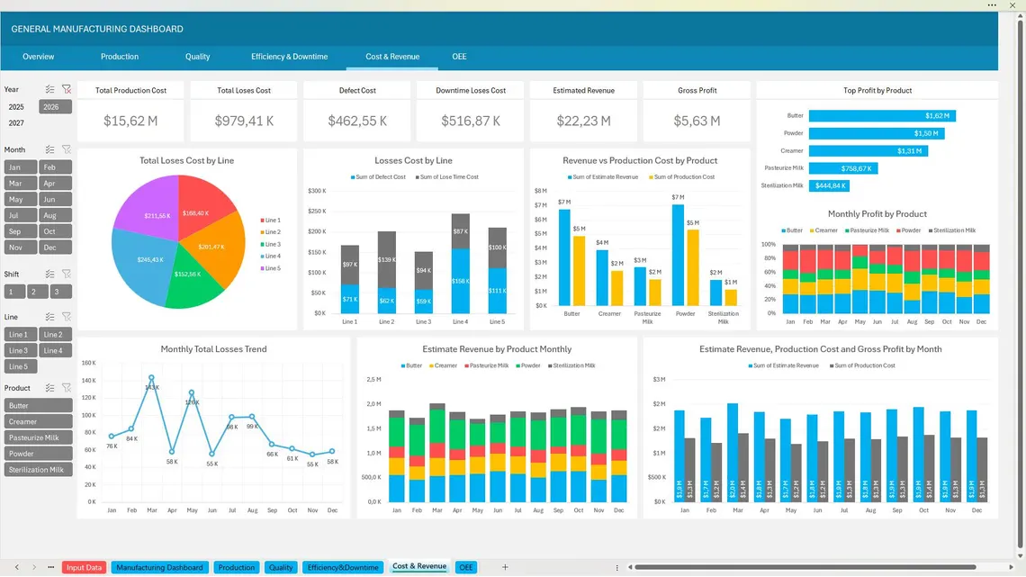Clear the Month slicer filter
This screenshot has height=577, width=1026.
click(x=66, y=150)
